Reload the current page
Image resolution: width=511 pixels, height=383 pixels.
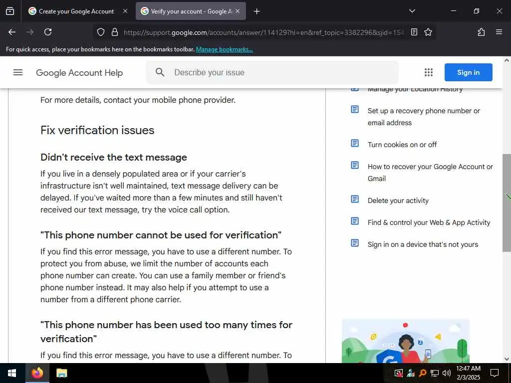click(48, 32)
